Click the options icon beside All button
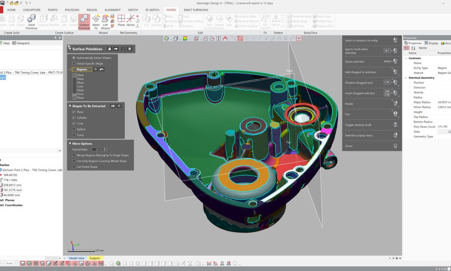The height and width of the screenshot is (271, 451). click(x=119, y=106)
